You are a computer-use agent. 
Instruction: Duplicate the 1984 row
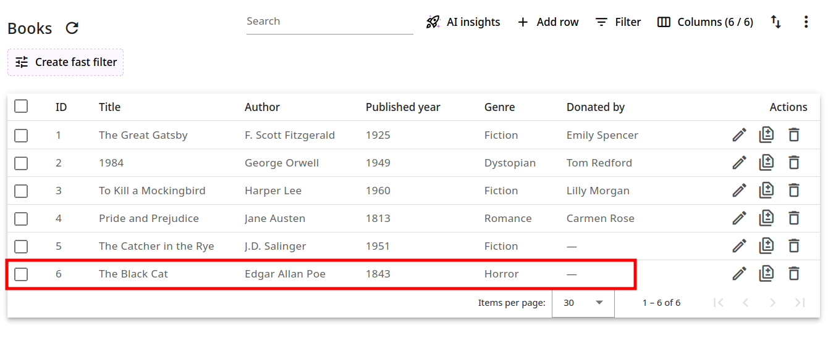[x=766, y=163]
